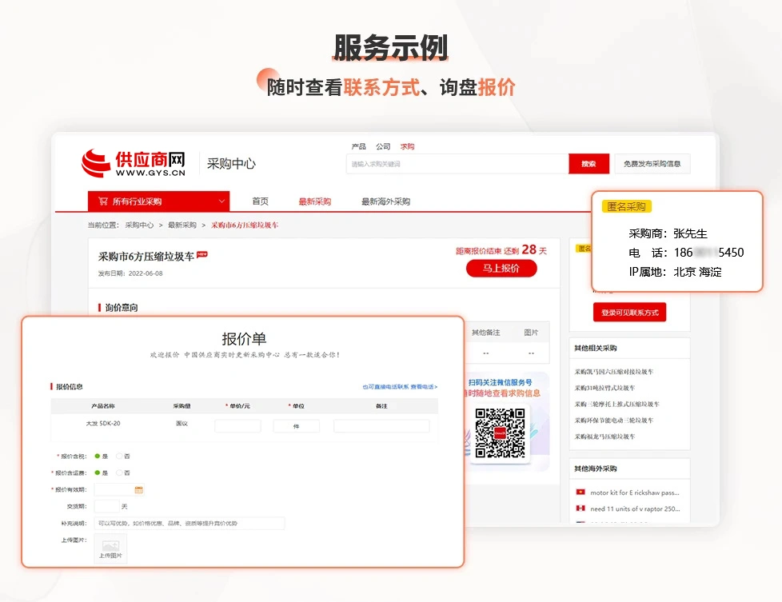Click the QR code image
The width and height of the screenshot is (782, 602).
500,433
